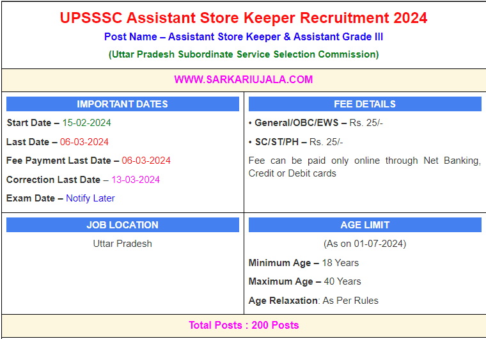486x339 pixels.
Task: Click the SC/ST/PH fee line
Action: 295,142
